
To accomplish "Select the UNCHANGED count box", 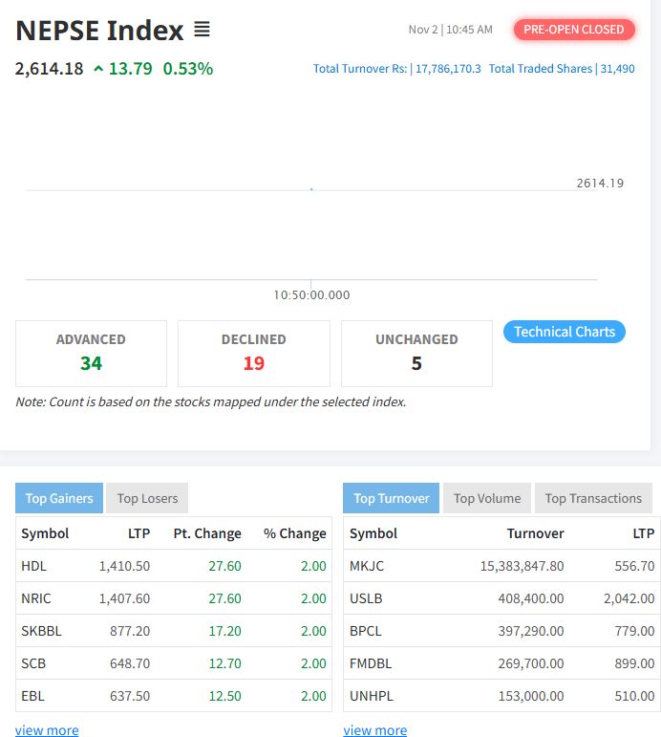I will [416, 353].
